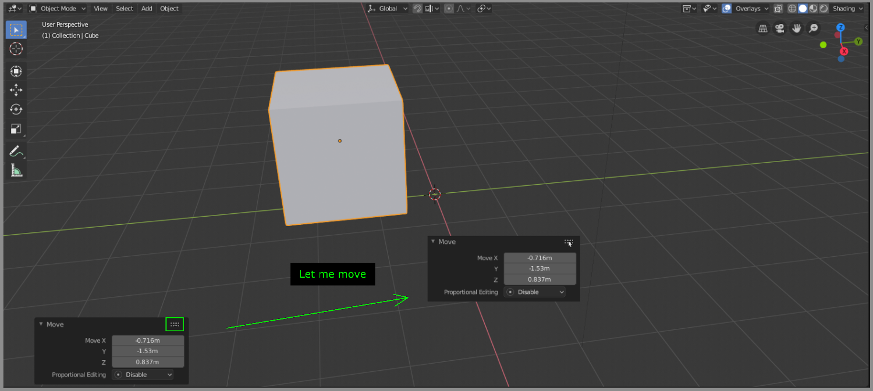Click the negative Y green dot gizmo

pyautogui.click(x=823, y=45)
